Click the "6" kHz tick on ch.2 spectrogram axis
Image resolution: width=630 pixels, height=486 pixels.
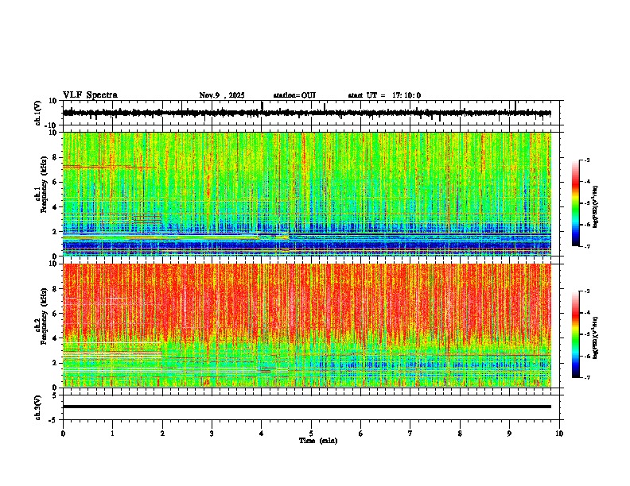point(56,314)
